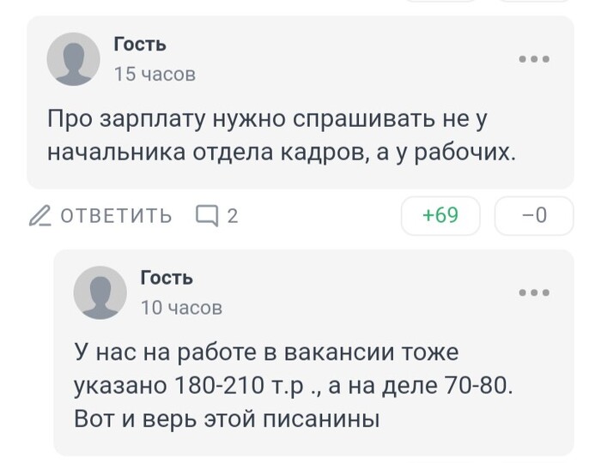Open the three-dot menu on the 15 часов comment
Viewport: 601px width, 463px height.
point(533,58)
